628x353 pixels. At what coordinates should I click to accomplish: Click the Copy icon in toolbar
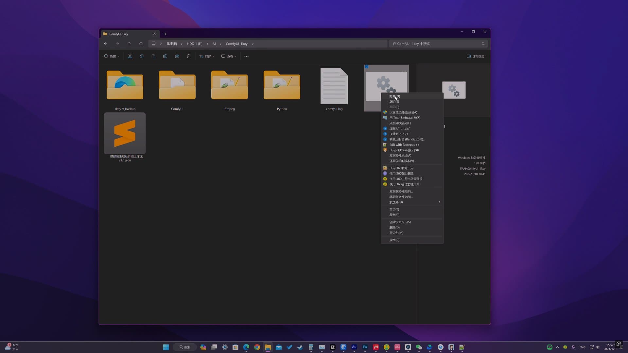pos(142,56)
